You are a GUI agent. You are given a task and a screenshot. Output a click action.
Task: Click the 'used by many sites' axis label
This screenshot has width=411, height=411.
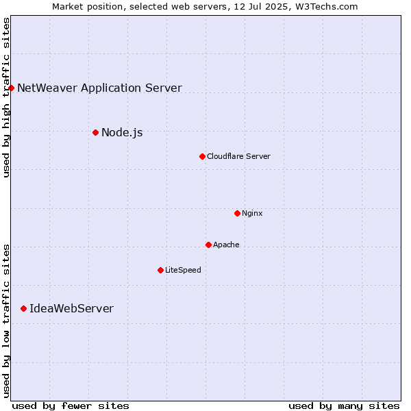(x=344, y=406)
